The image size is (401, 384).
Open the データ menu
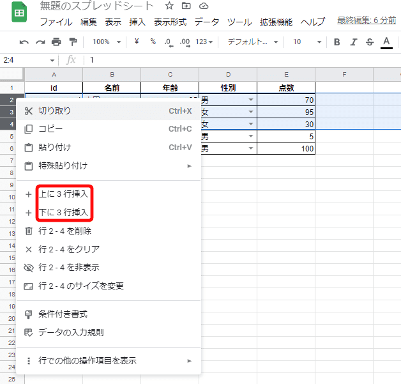207,22
